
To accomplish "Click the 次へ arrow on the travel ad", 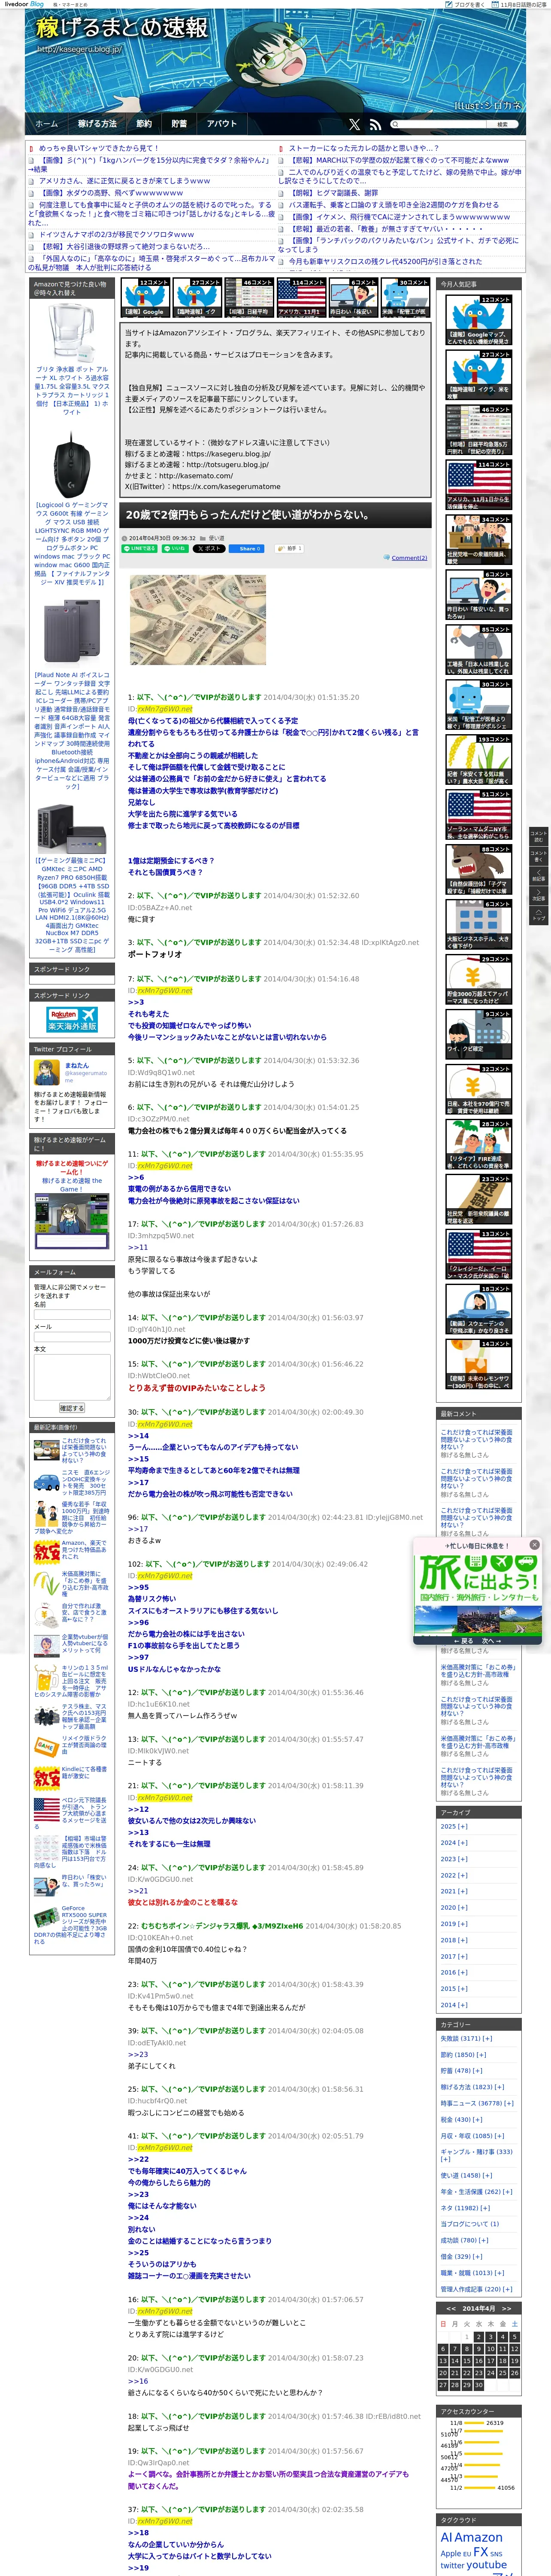I will point(490,1641).
